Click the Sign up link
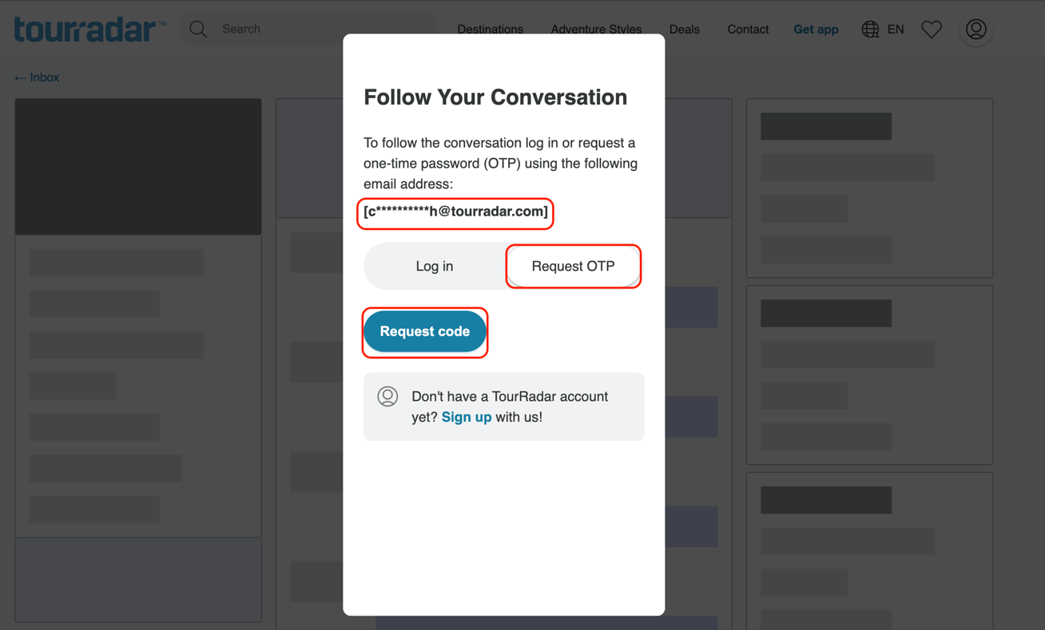Viewport: 1045px width, 630px height. click(466, 416)
